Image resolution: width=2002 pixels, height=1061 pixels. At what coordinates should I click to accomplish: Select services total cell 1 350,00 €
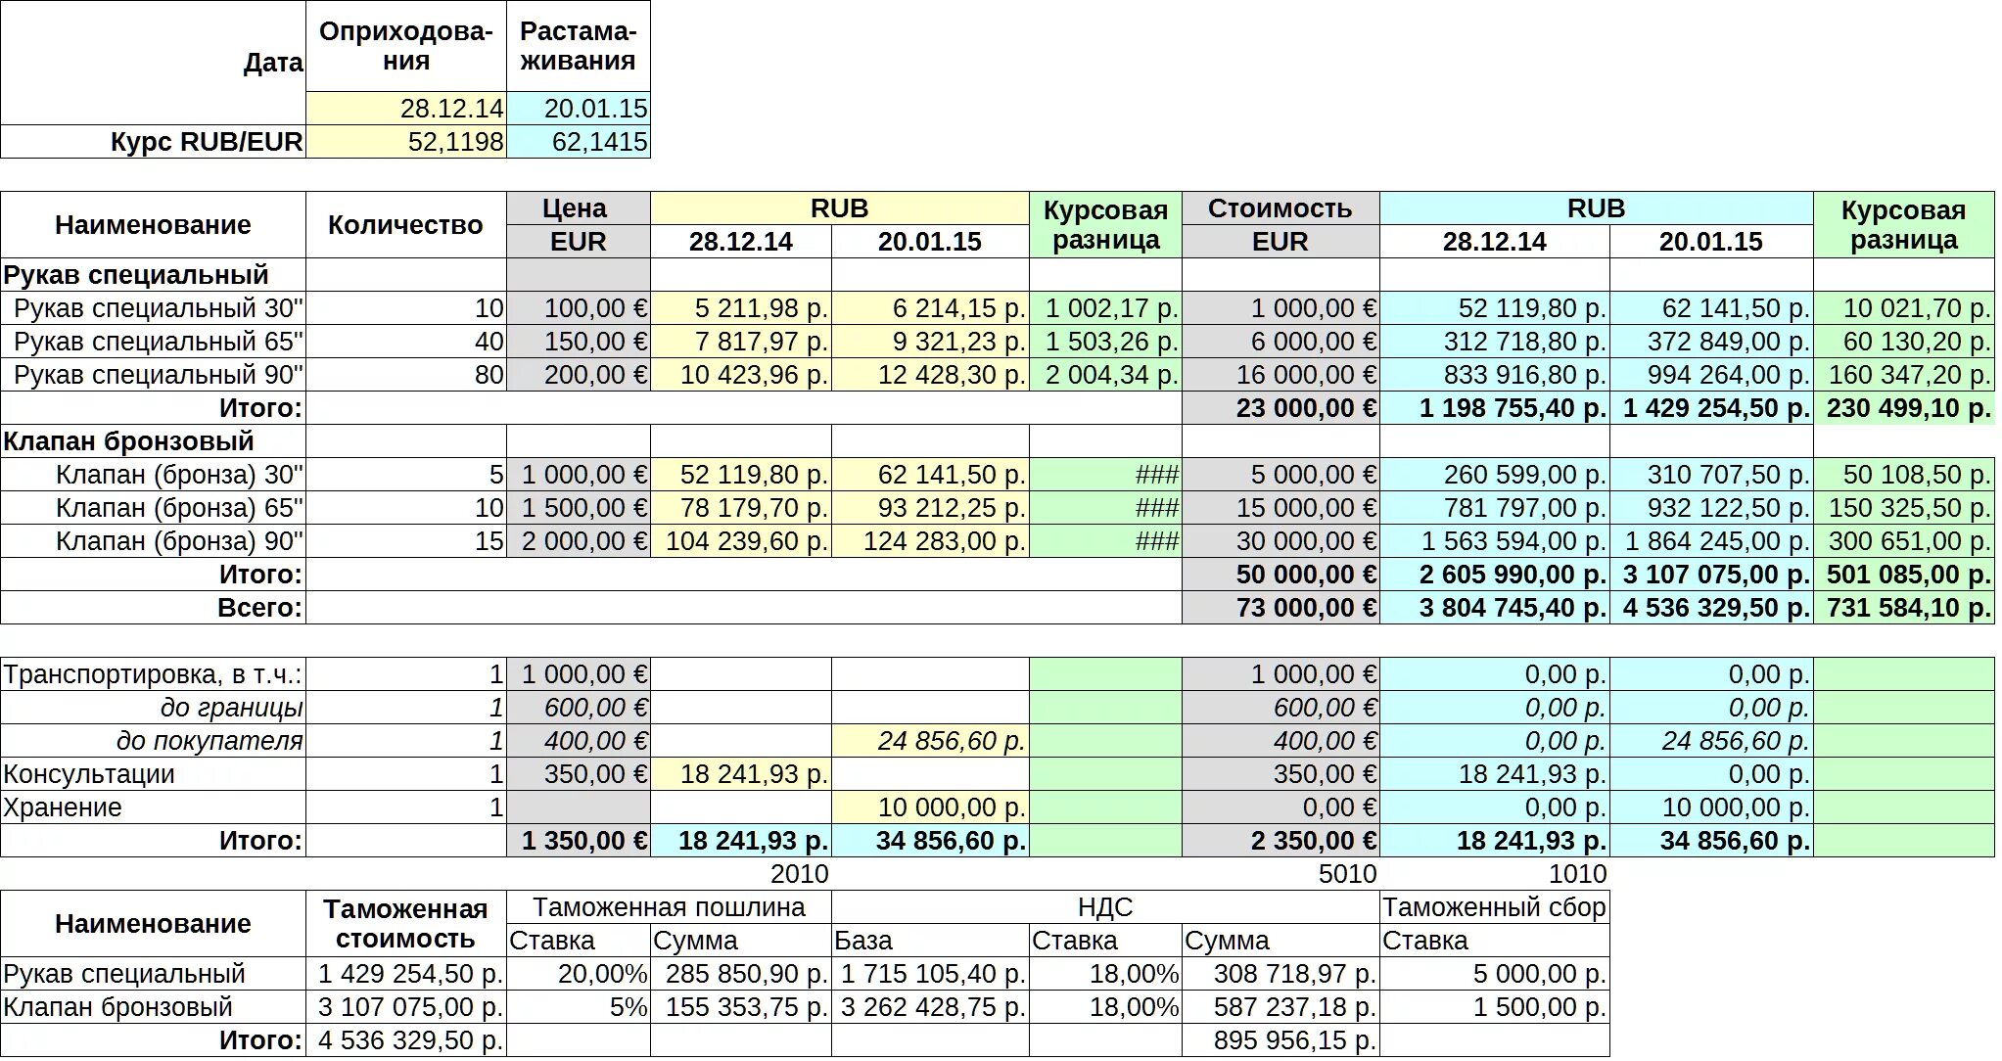coord(579,841)
